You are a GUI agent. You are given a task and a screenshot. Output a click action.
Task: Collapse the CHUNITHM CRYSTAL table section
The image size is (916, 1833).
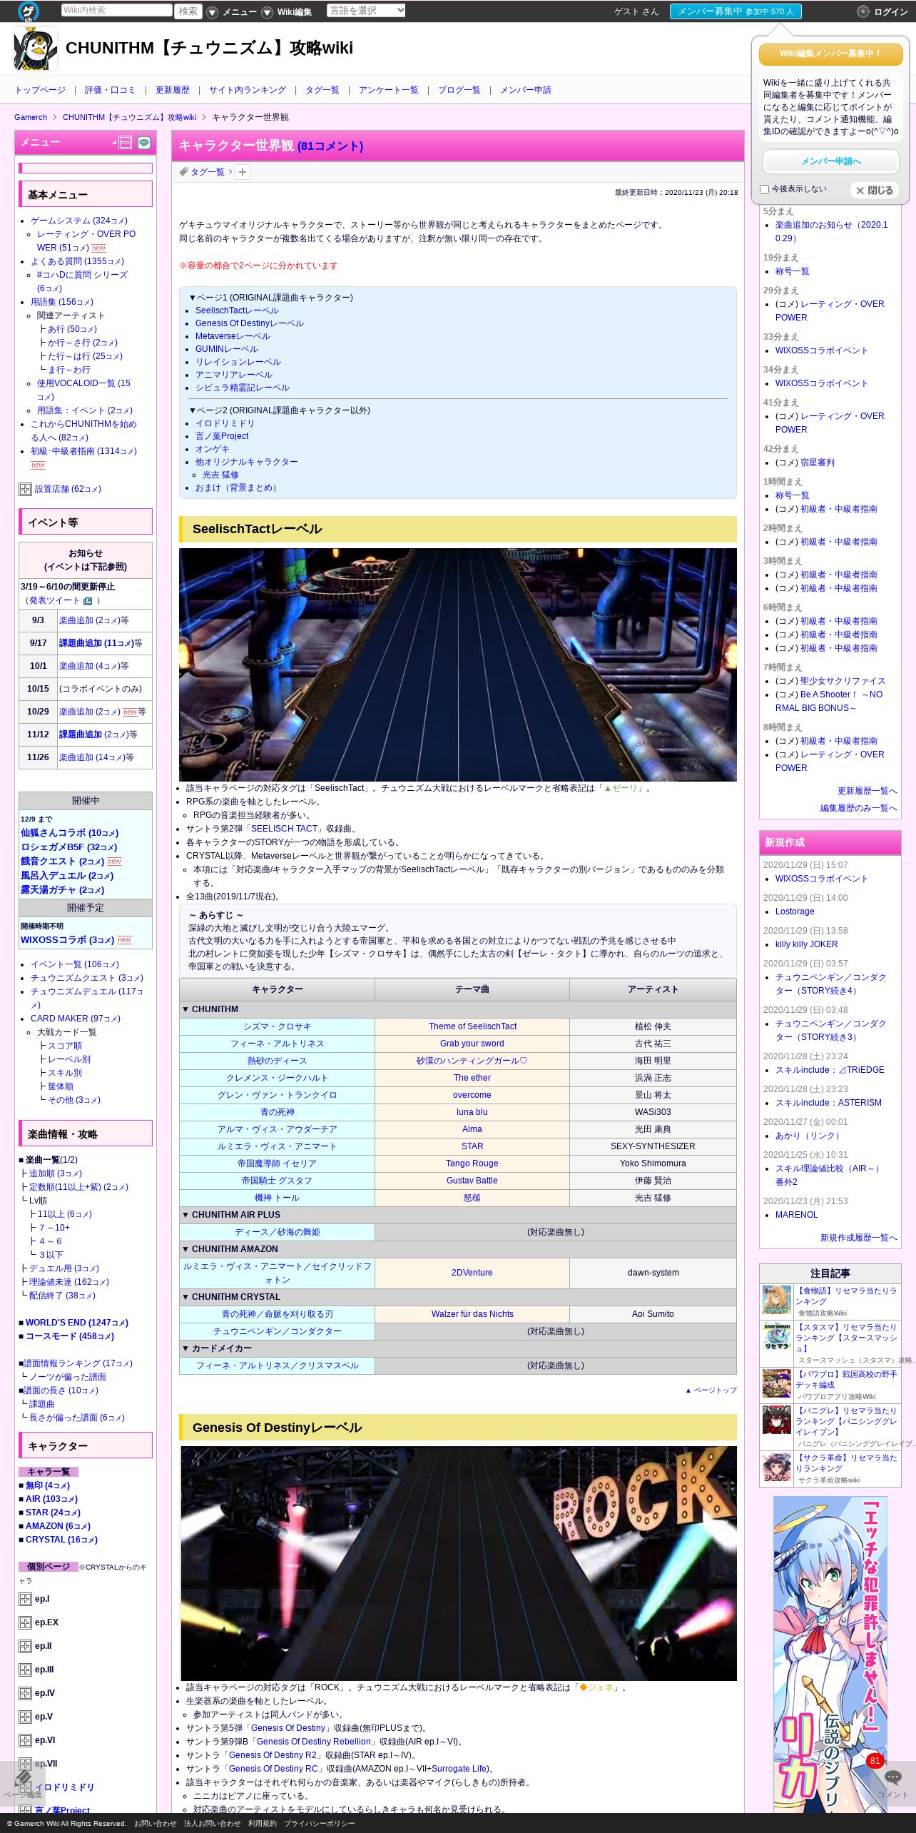457,1297
